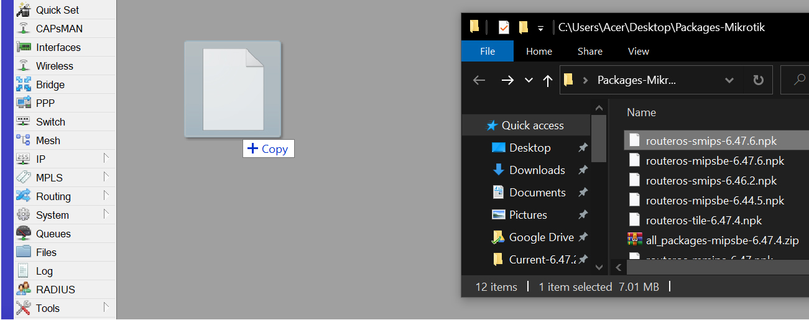The width and height of the screenshot is (809, 320).
Task: Switch to the Share ribbon tab
Action: click(589, 52)
